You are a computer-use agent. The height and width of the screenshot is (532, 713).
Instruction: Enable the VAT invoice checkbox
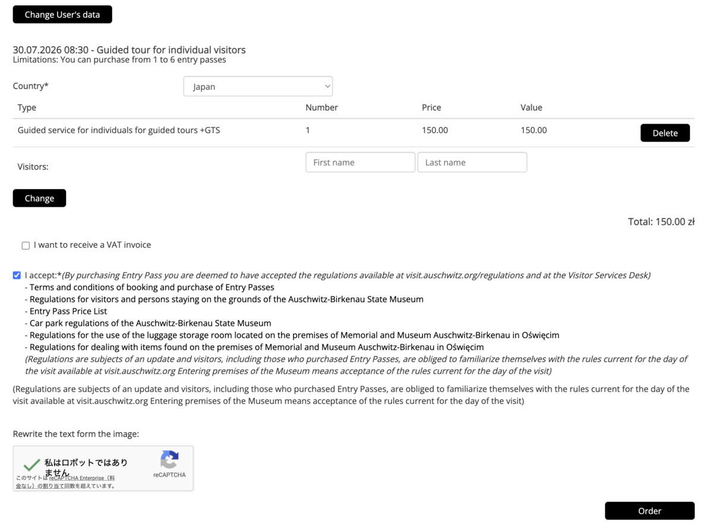pos(26,245)
